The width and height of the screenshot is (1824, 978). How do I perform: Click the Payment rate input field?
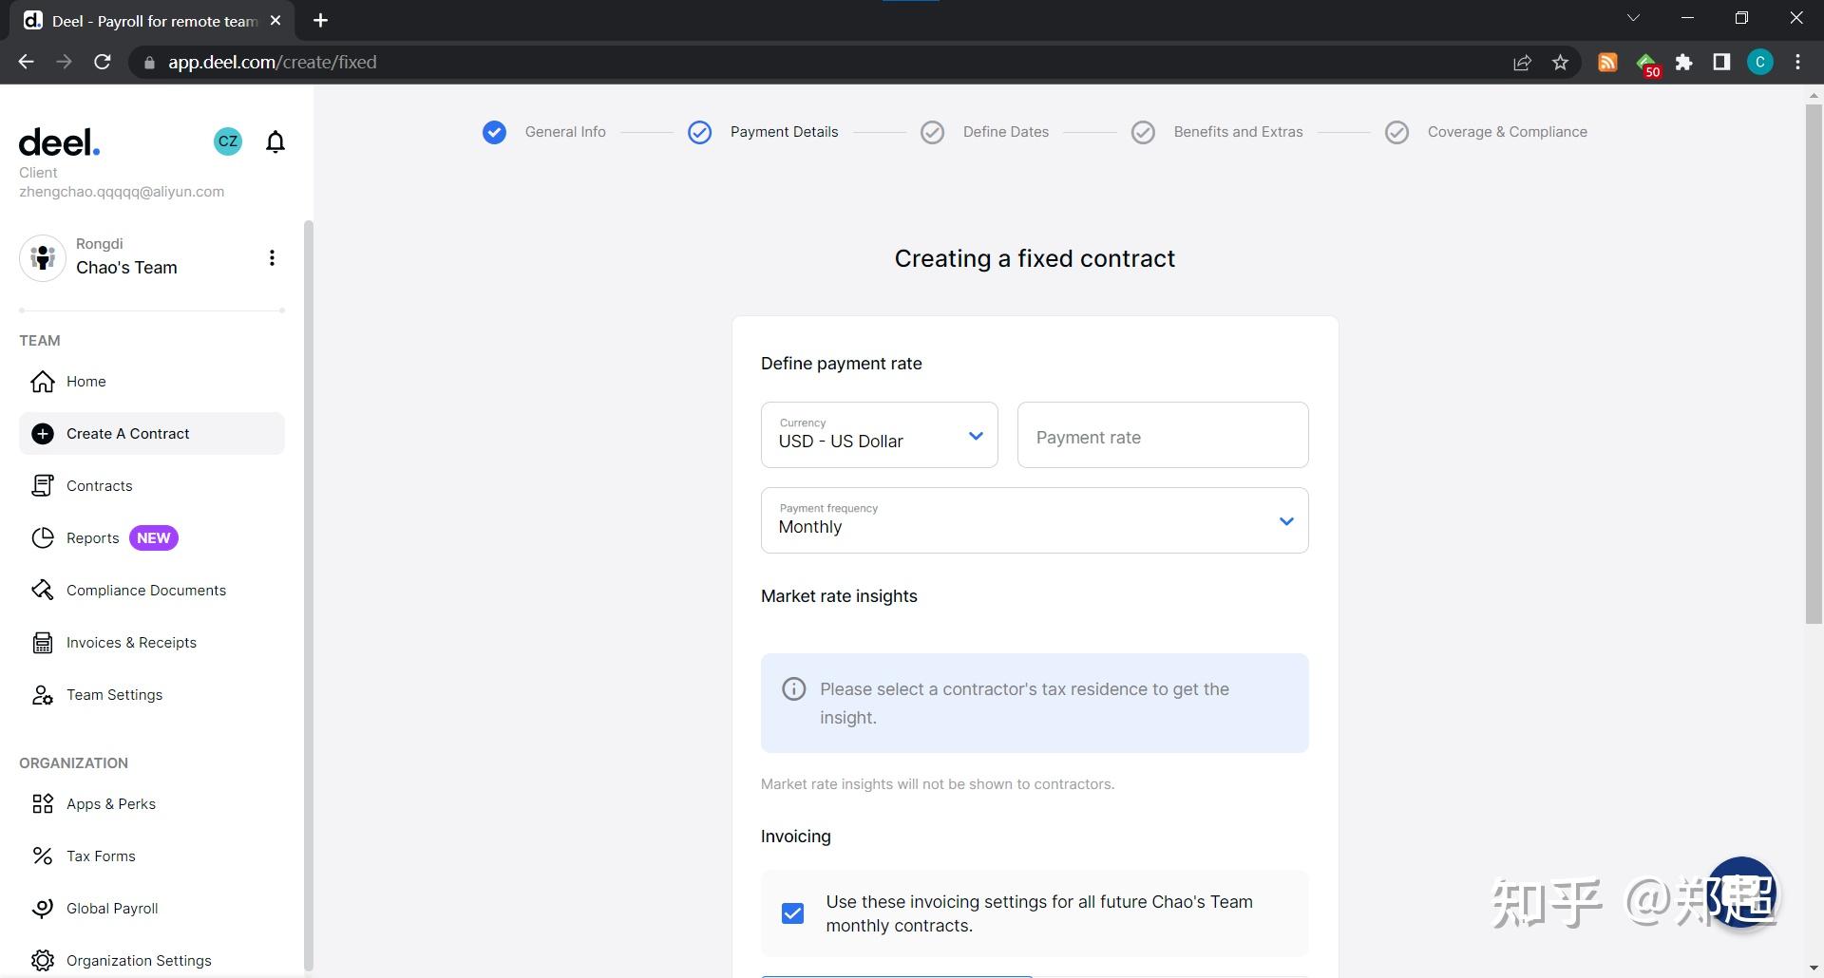tap(1162, 437)
